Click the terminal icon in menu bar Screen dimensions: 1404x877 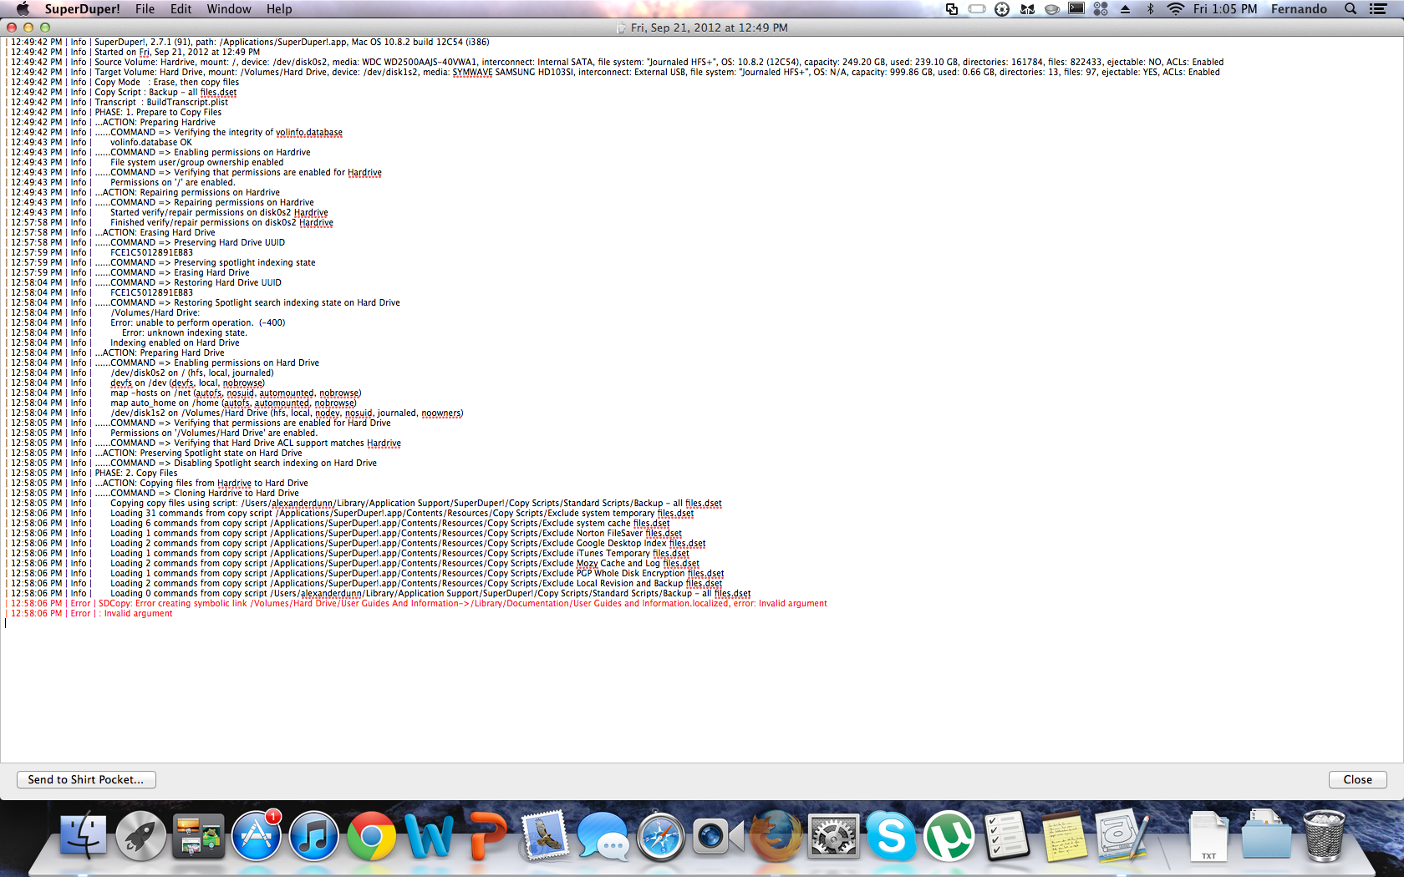coord(1076,9)
